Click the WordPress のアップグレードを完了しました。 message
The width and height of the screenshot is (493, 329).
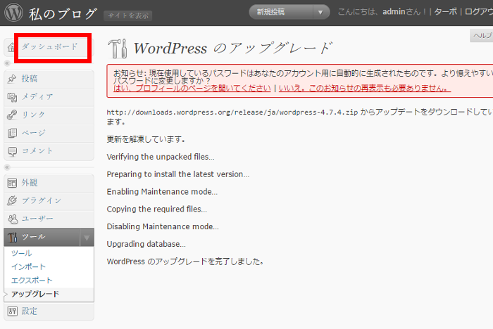[185, 262]
